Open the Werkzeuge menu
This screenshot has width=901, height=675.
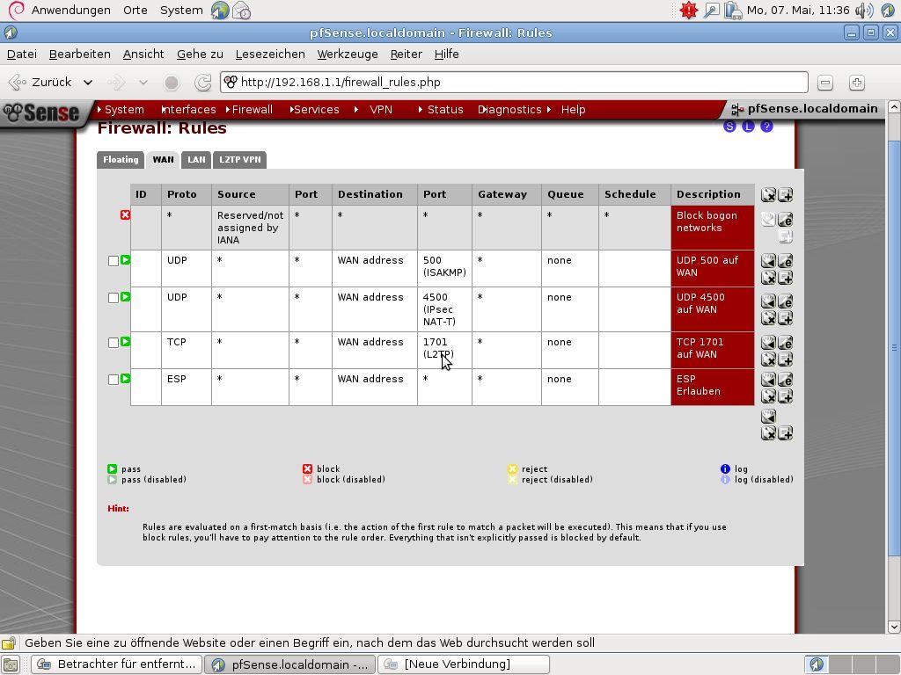click(348, 54)
